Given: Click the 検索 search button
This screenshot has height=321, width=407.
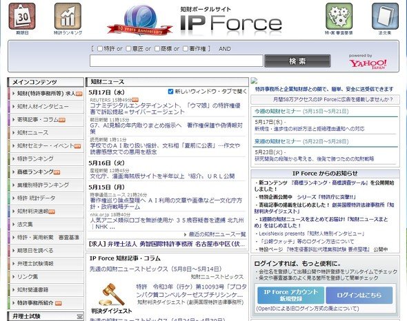Looking at the screenshot, I should (297, 61).
